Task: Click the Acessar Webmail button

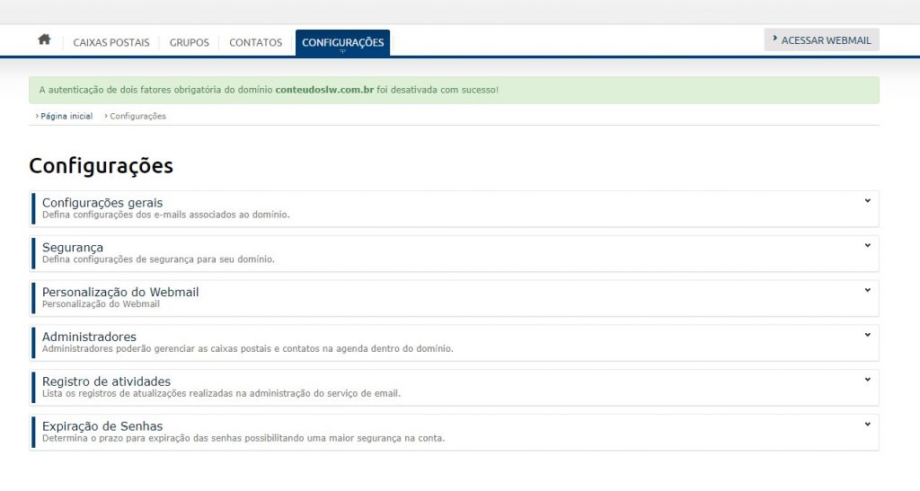Action: [x=821, y=39]
